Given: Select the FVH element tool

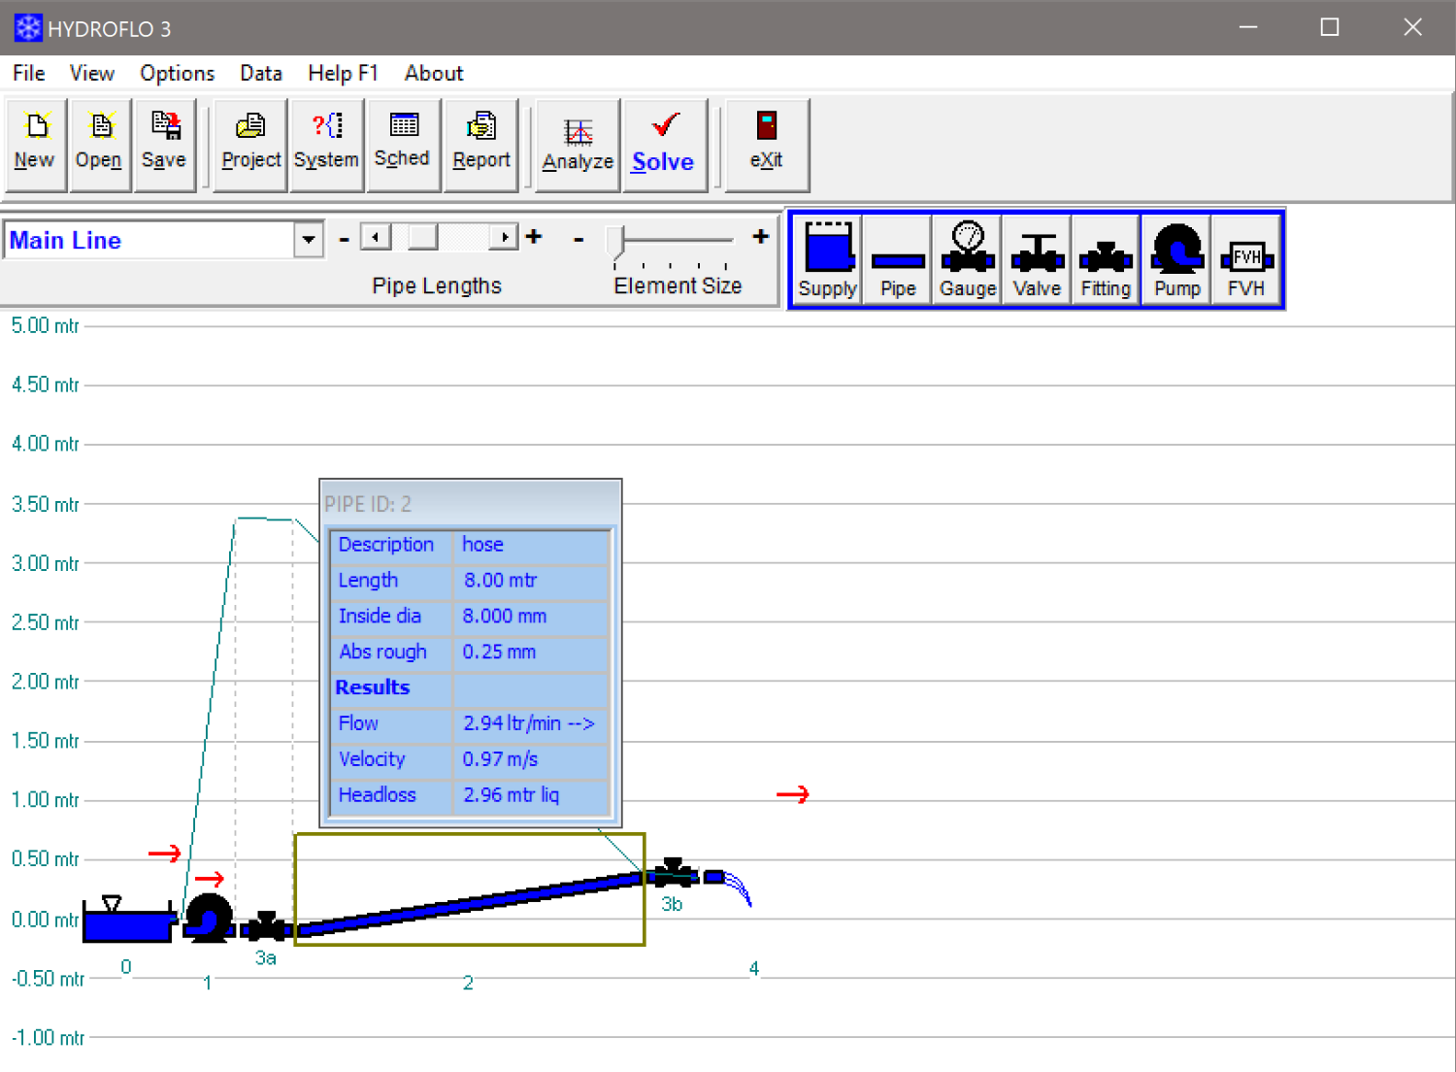Looking at the screenshot, I should (x=1246, y=259).
